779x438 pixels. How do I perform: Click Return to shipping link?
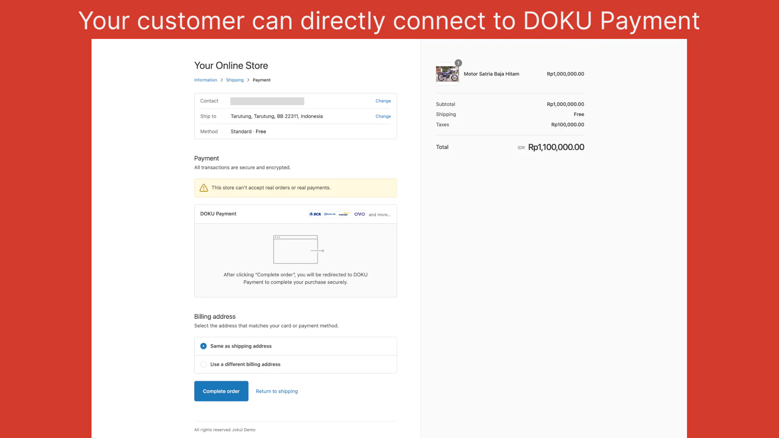(x=277, y=391)
